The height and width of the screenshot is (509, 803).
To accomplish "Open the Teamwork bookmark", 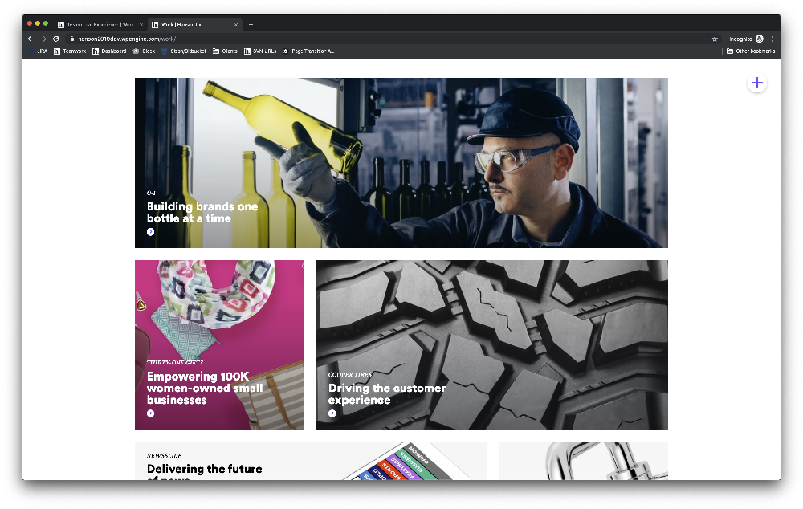I will (70, 51).
